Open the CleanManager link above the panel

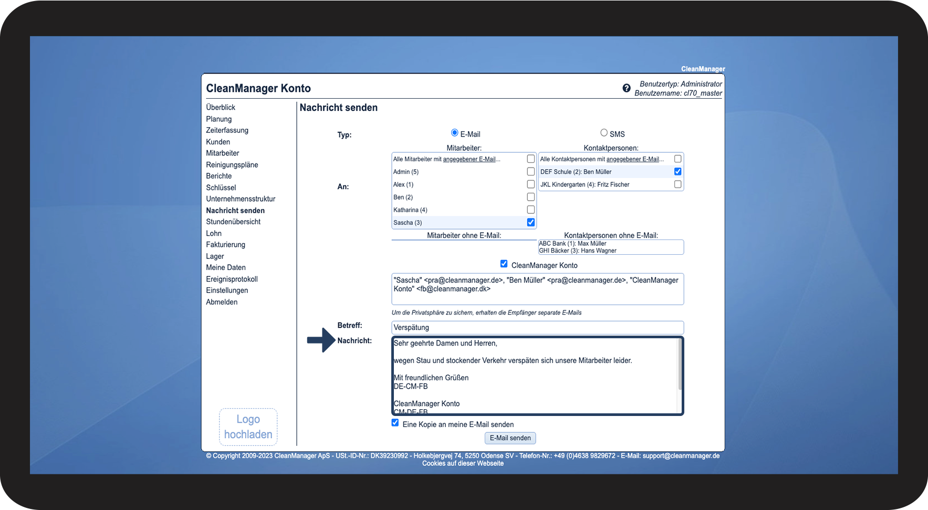click(703, 69)
